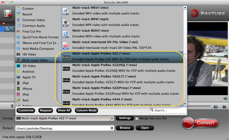Viewport: 229px width, 140px height.
Task: Click the Output path field
Action: coord(63,128)
